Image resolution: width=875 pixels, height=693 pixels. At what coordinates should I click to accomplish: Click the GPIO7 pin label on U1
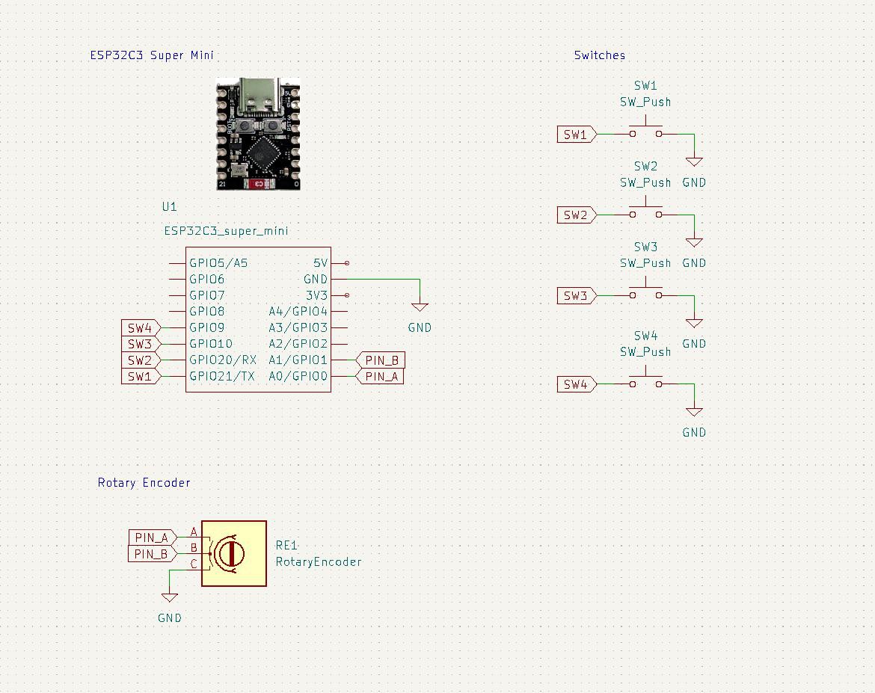tap(206, 295)
